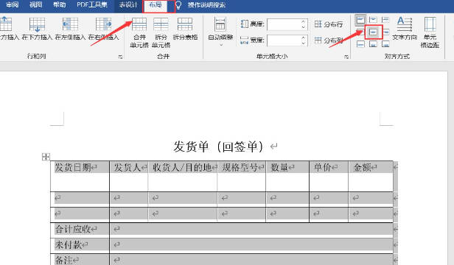Open the PDF工具集 ribbon tab
Screen dimensions: 454x265
(x=92, y=4)
